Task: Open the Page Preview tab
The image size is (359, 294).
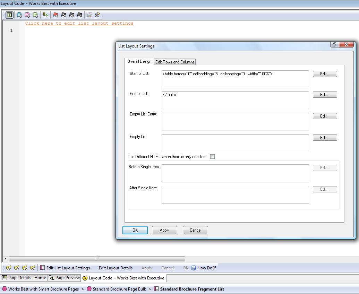Action: [64, 278]
